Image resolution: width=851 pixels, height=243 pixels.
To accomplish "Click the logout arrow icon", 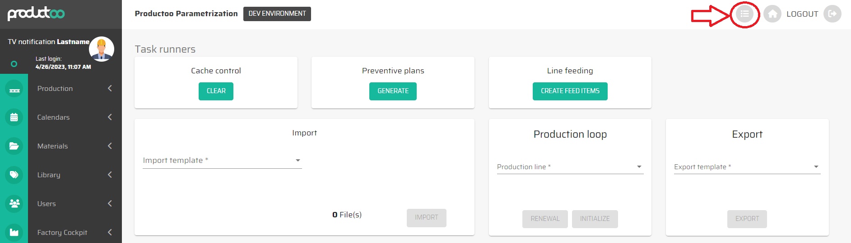I will 832,14.
